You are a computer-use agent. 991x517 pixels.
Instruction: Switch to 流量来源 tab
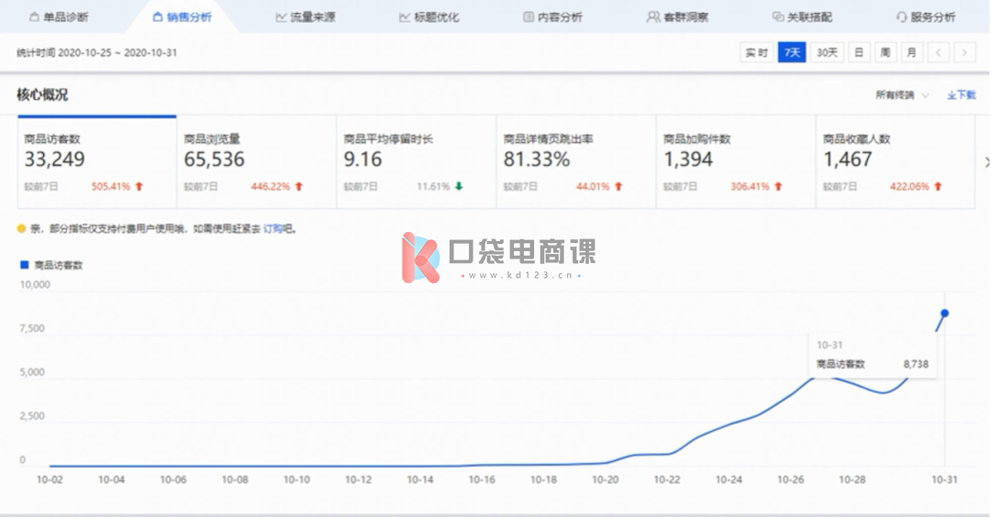tap(306, 17)
